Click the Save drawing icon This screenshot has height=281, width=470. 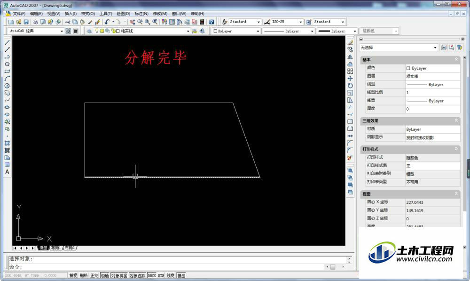click(26, 22)
